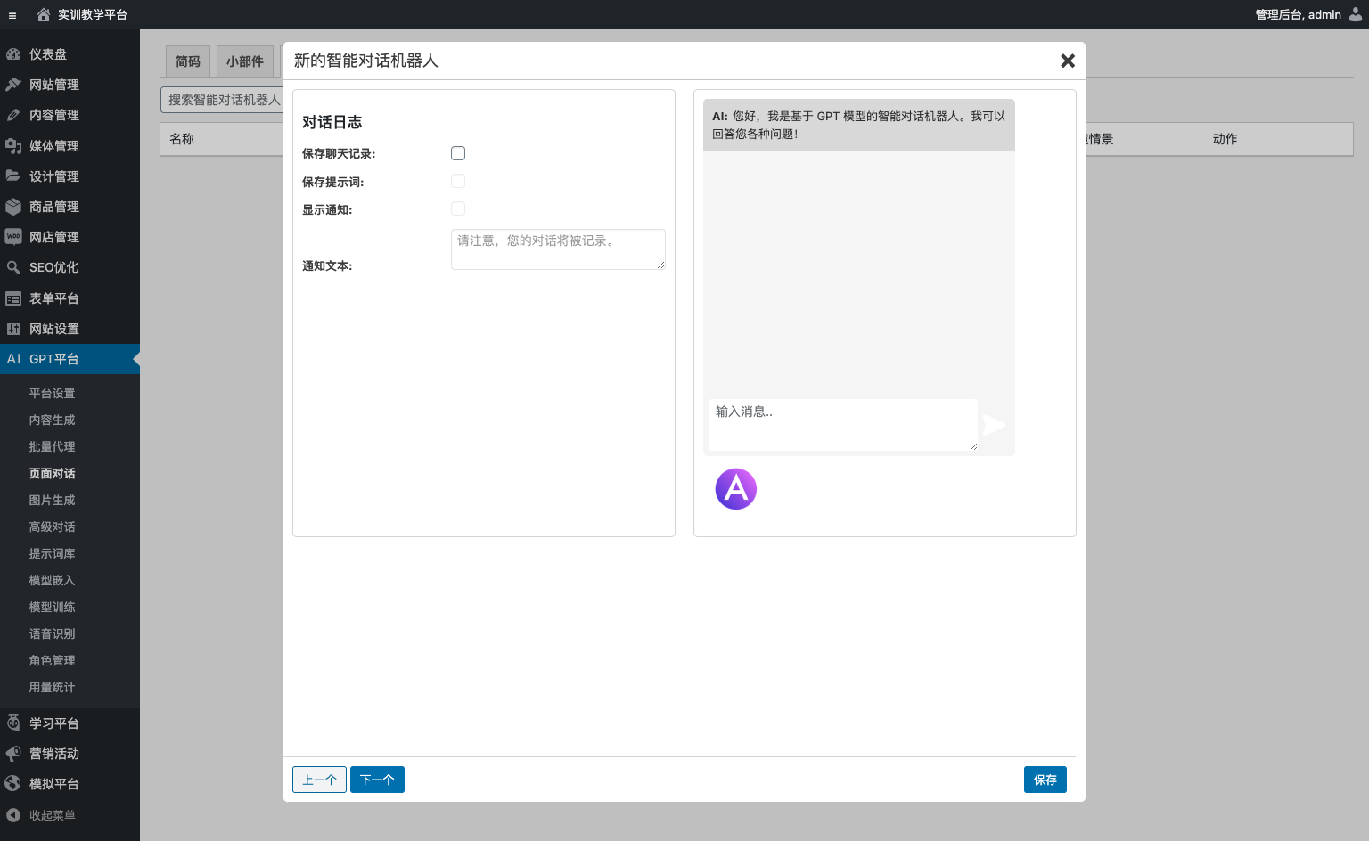This screenshot has width=1369, height=841.
Task: Click the 动作 column header
Action: pos(1225,139)
